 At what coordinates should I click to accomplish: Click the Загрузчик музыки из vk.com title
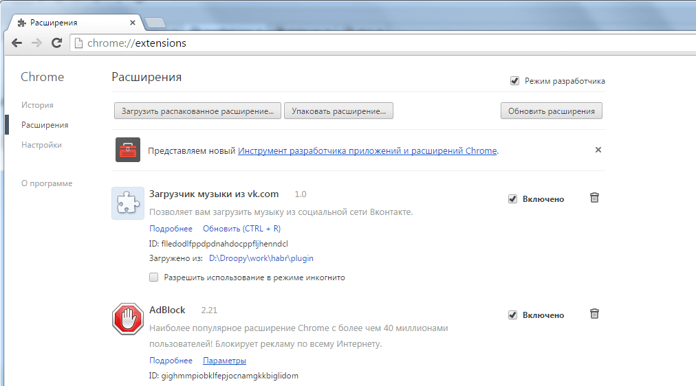[x=214, y=194]
